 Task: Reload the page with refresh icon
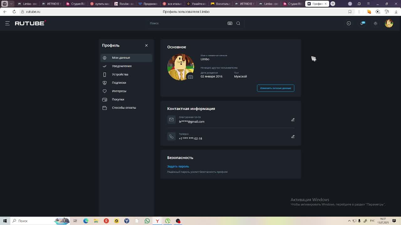tap(14, 12)
